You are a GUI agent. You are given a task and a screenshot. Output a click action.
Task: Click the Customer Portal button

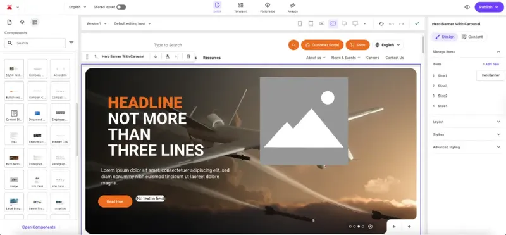(322, 45)
